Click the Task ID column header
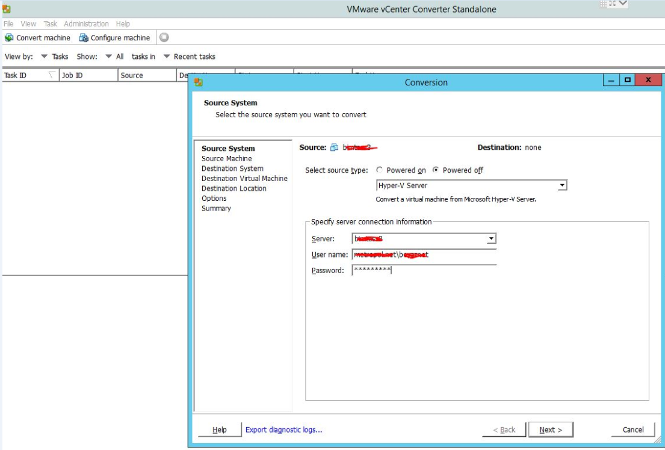Viewport: 665px width, 450px height. 31,75
